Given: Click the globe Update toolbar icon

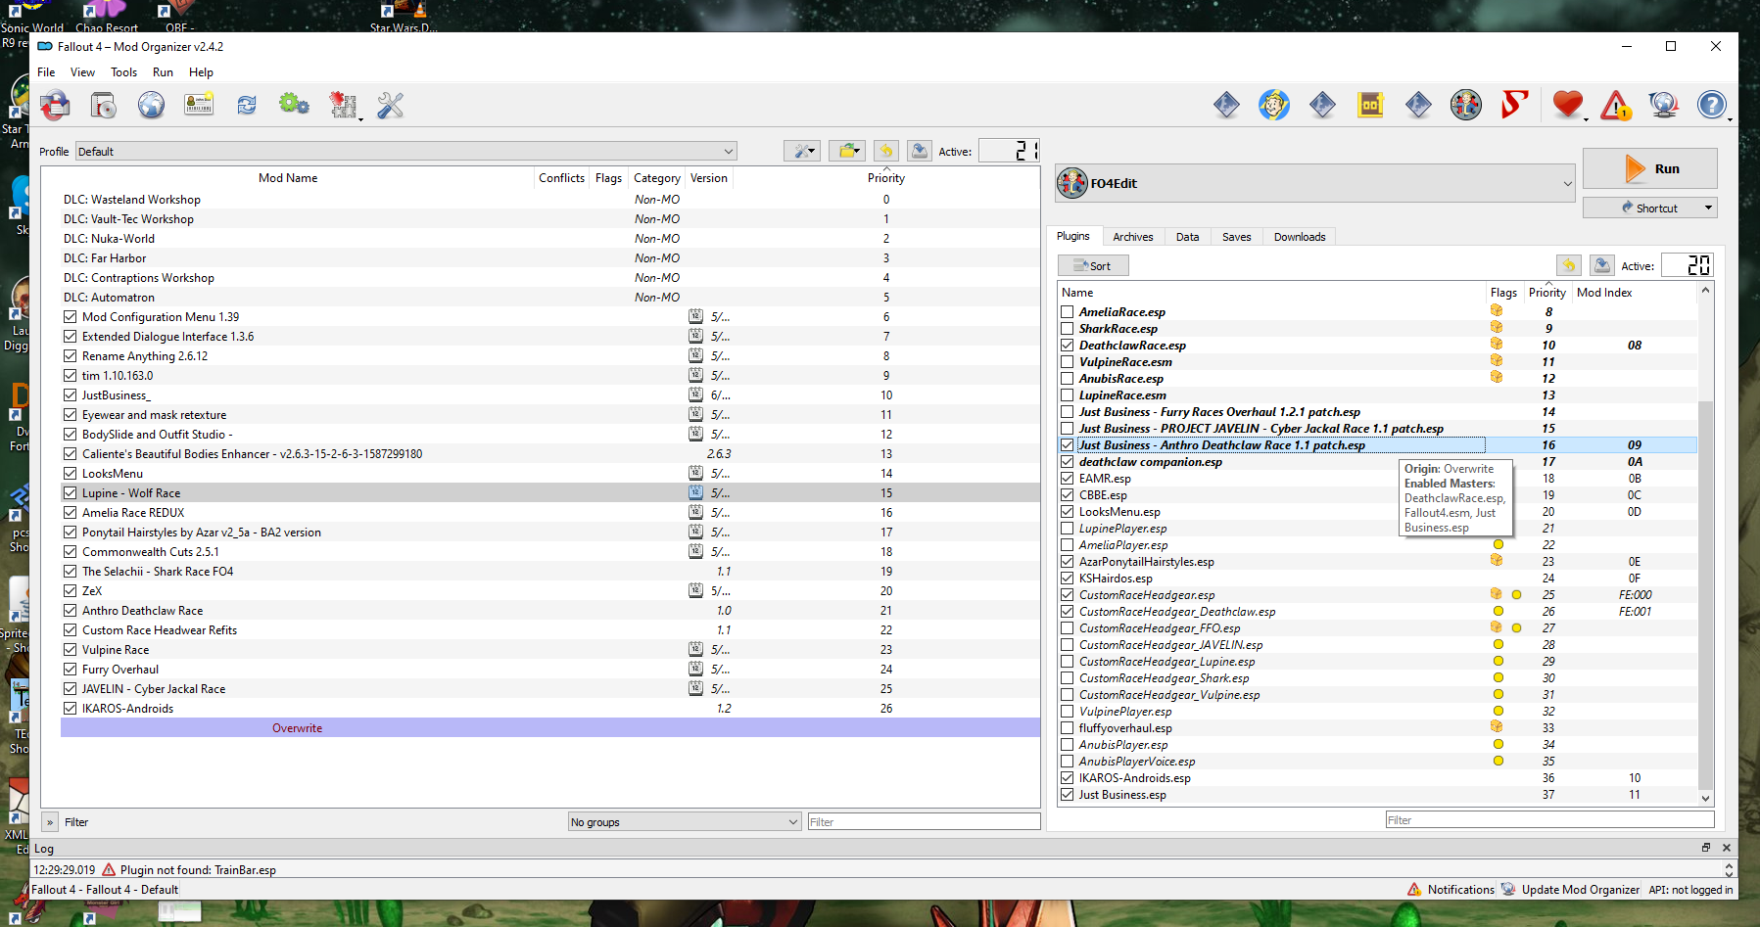Looking at the screenshot, I should 1664,104.
